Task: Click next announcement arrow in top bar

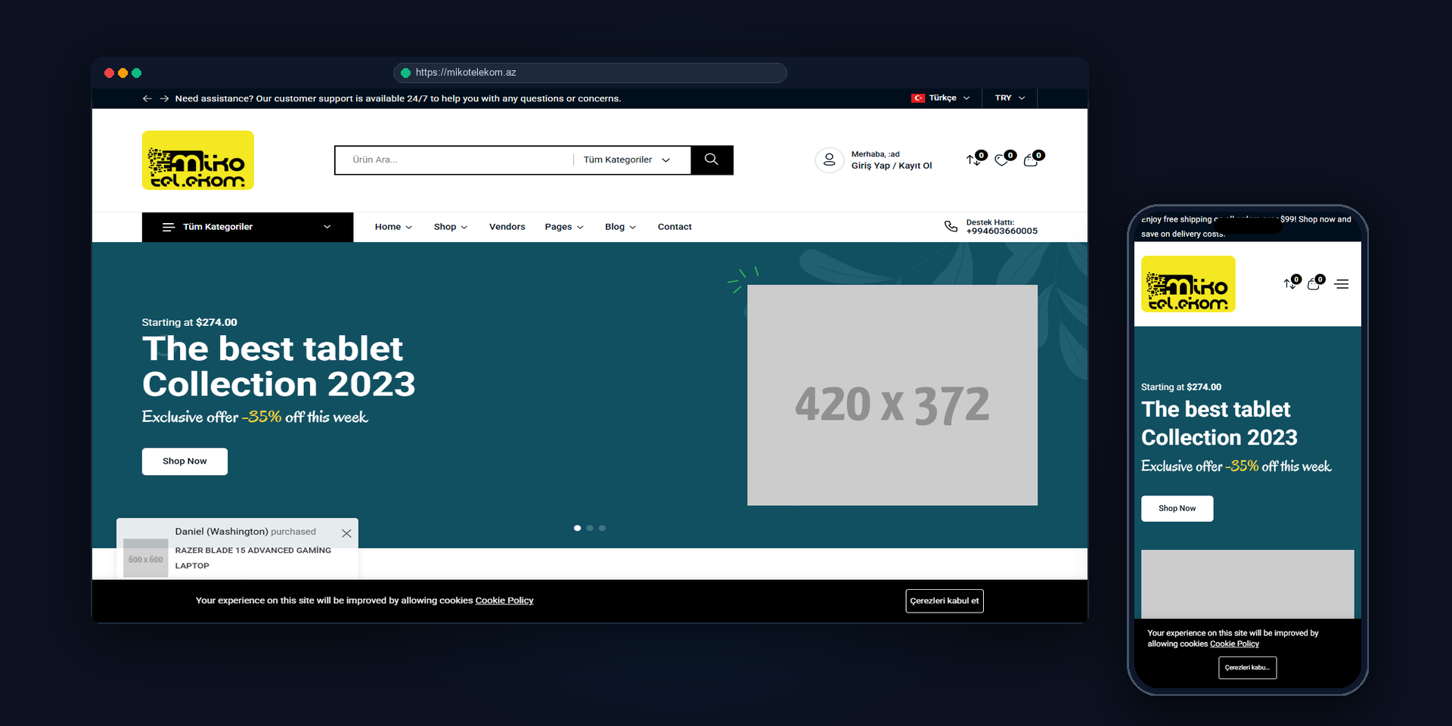Action: coord(164,98)
